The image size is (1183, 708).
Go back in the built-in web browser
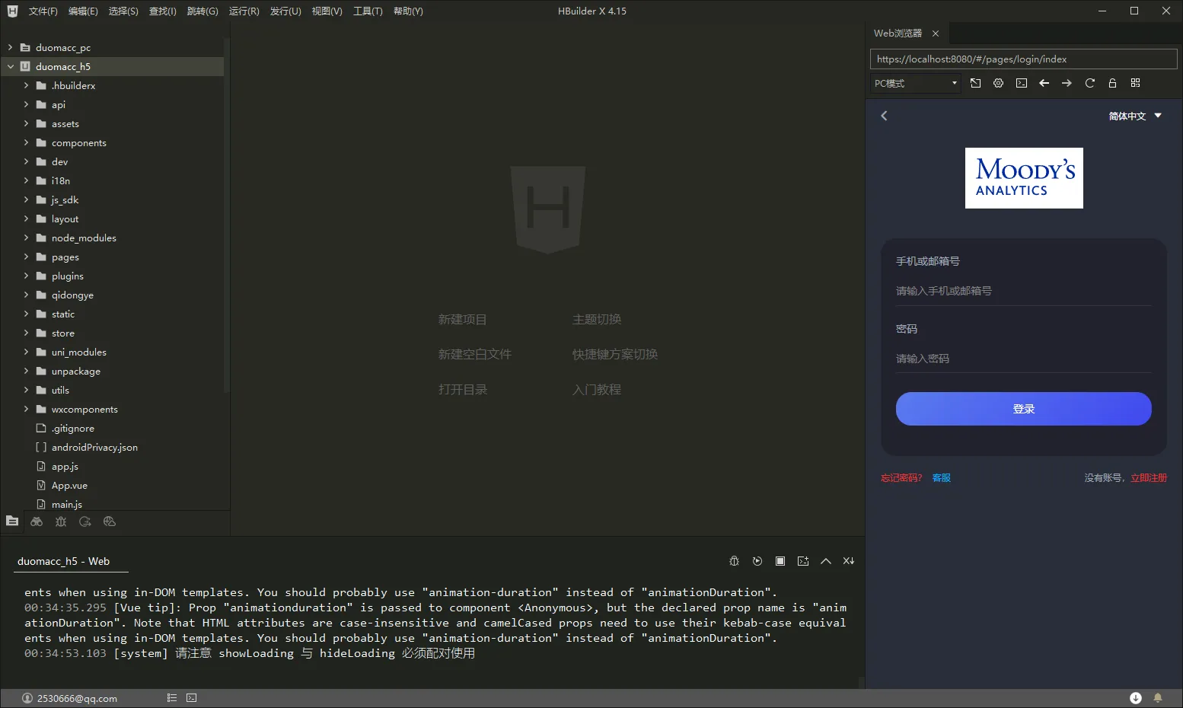(1044, 83)
